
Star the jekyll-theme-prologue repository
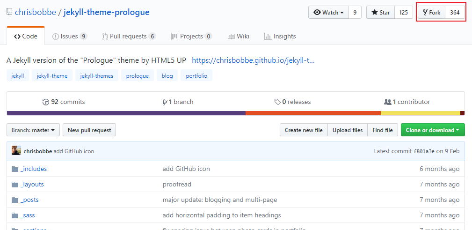tap(380, 13)
